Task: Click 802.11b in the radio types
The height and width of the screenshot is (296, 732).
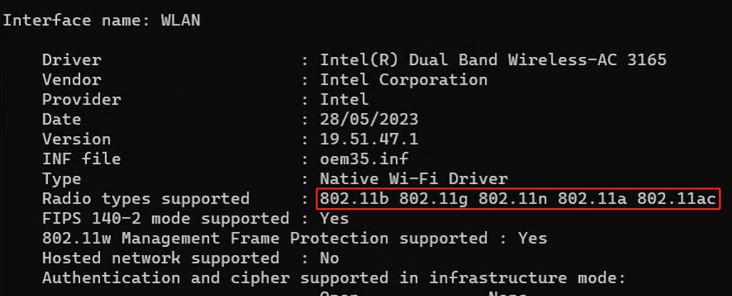Action: (354, 199)
